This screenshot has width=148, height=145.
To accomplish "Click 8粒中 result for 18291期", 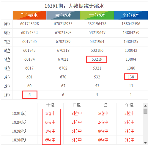I will (x=77, y=113).
